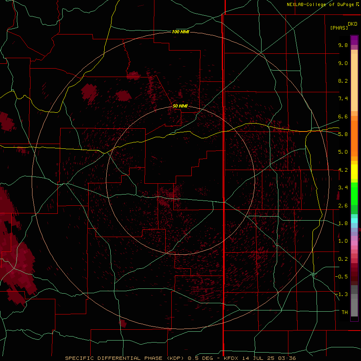Click the DKD label above the legend
361x361 pixels.
[353, 24]
